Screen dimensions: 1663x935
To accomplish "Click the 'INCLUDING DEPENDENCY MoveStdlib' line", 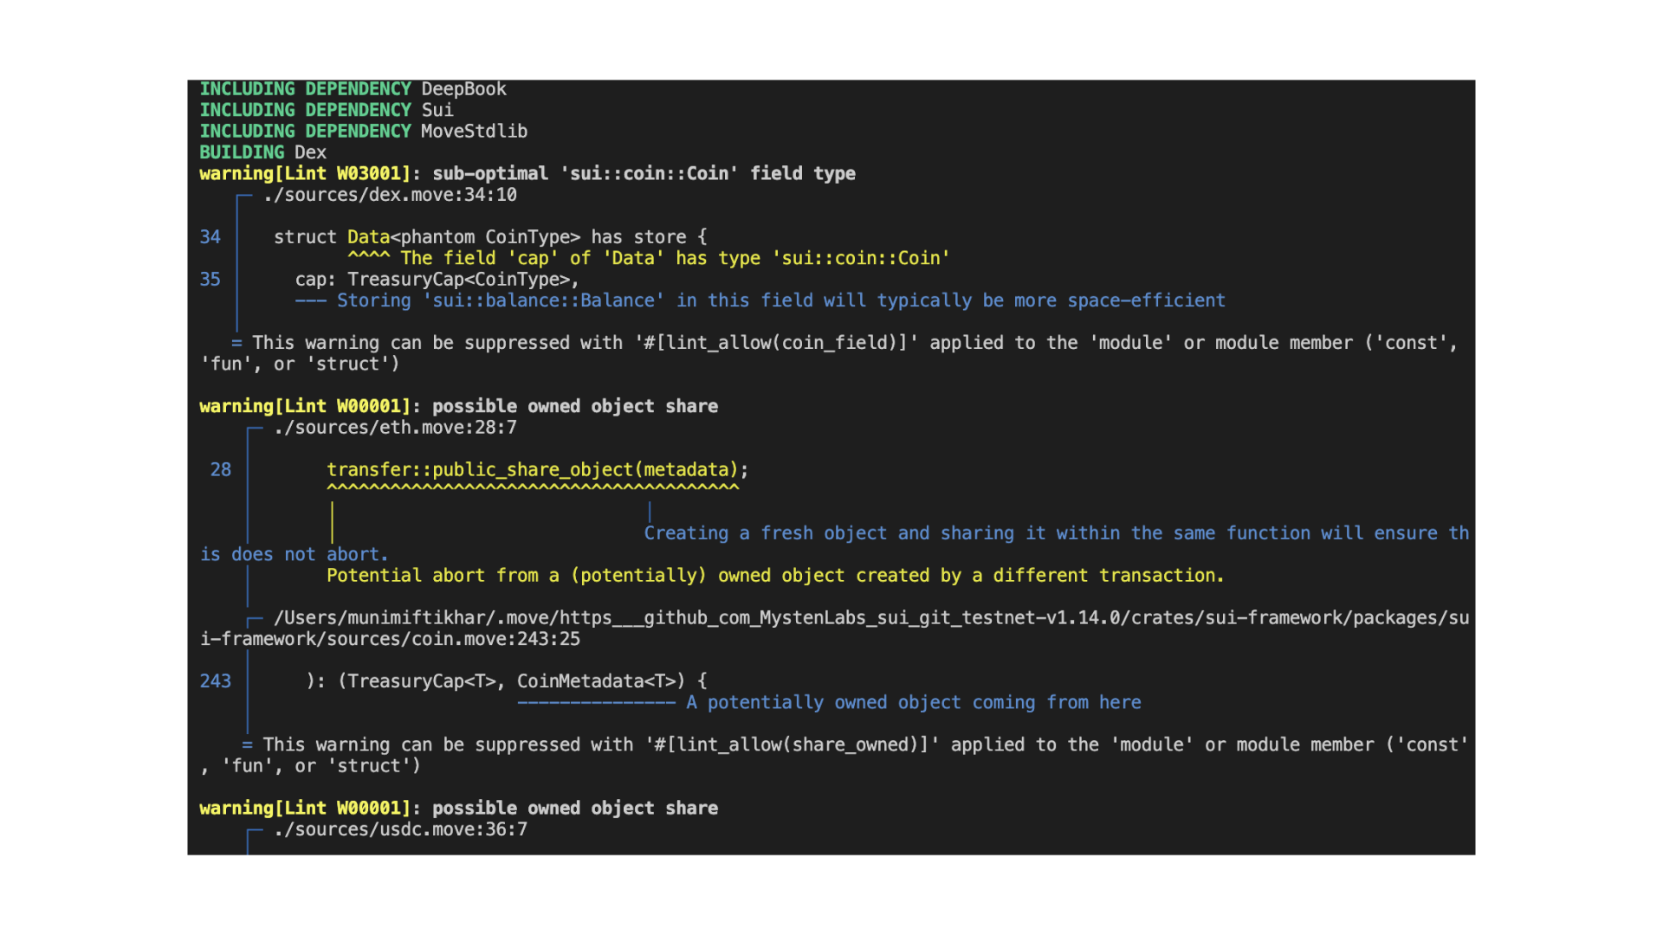I will (x=363, y=131).
